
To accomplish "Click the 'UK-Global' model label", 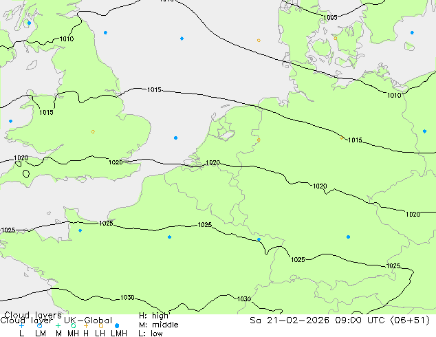I will pyautogui.click(x=88, y=320).
